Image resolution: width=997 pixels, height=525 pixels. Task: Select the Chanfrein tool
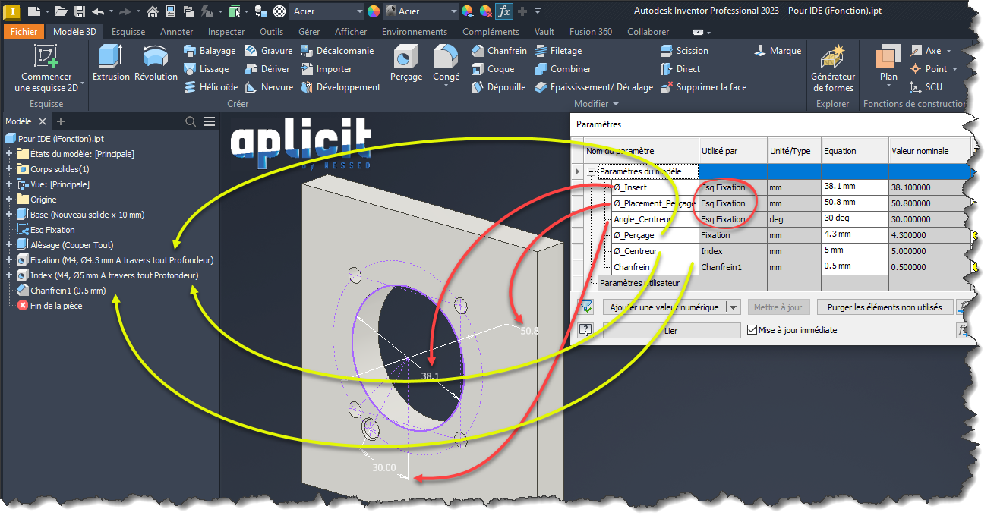[498, 51]
